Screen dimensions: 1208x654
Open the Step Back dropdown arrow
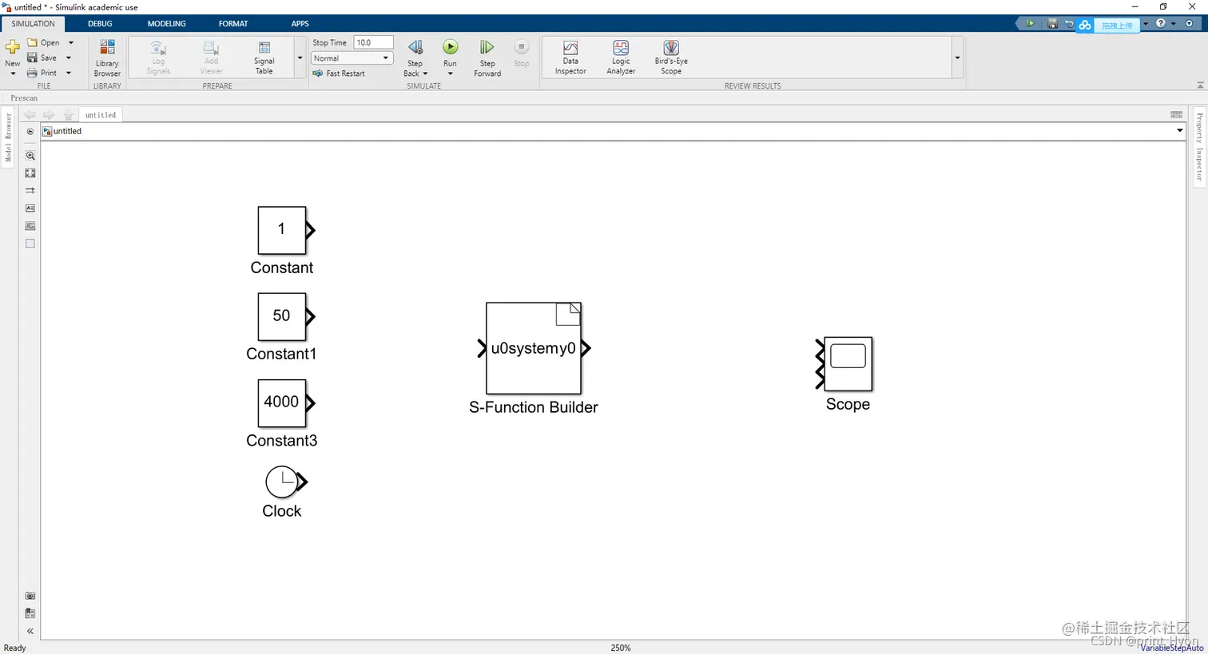(x=425, y=73)
